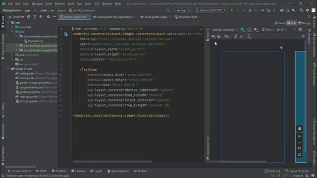Expand the manifests folder

tap(12, 27)
